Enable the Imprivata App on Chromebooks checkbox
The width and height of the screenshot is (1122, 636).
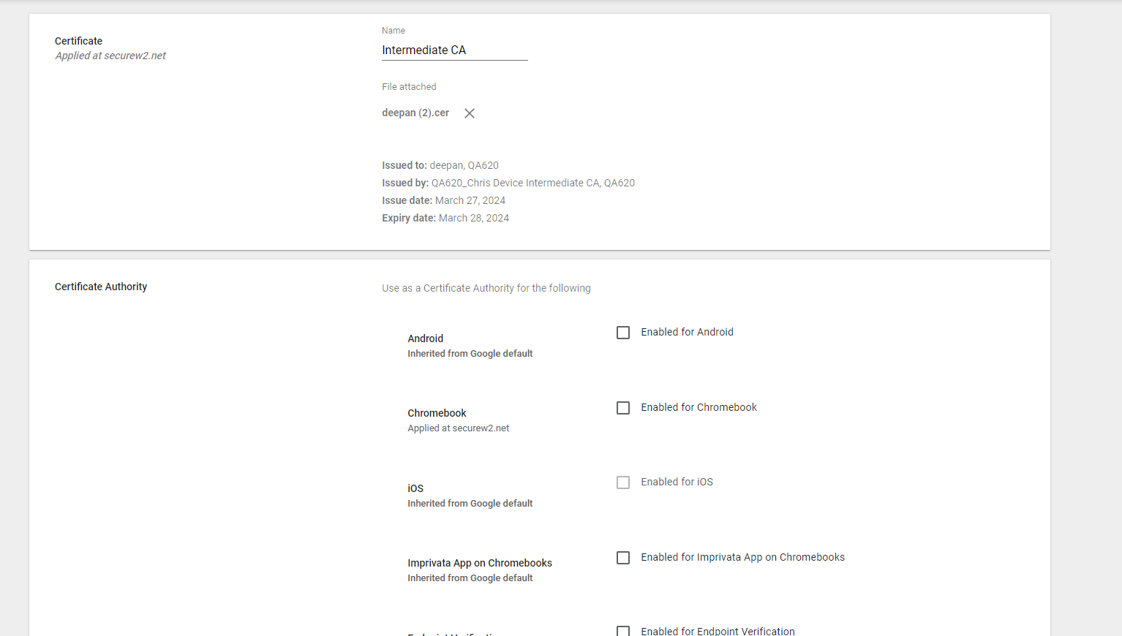click(x=623, y=558)
